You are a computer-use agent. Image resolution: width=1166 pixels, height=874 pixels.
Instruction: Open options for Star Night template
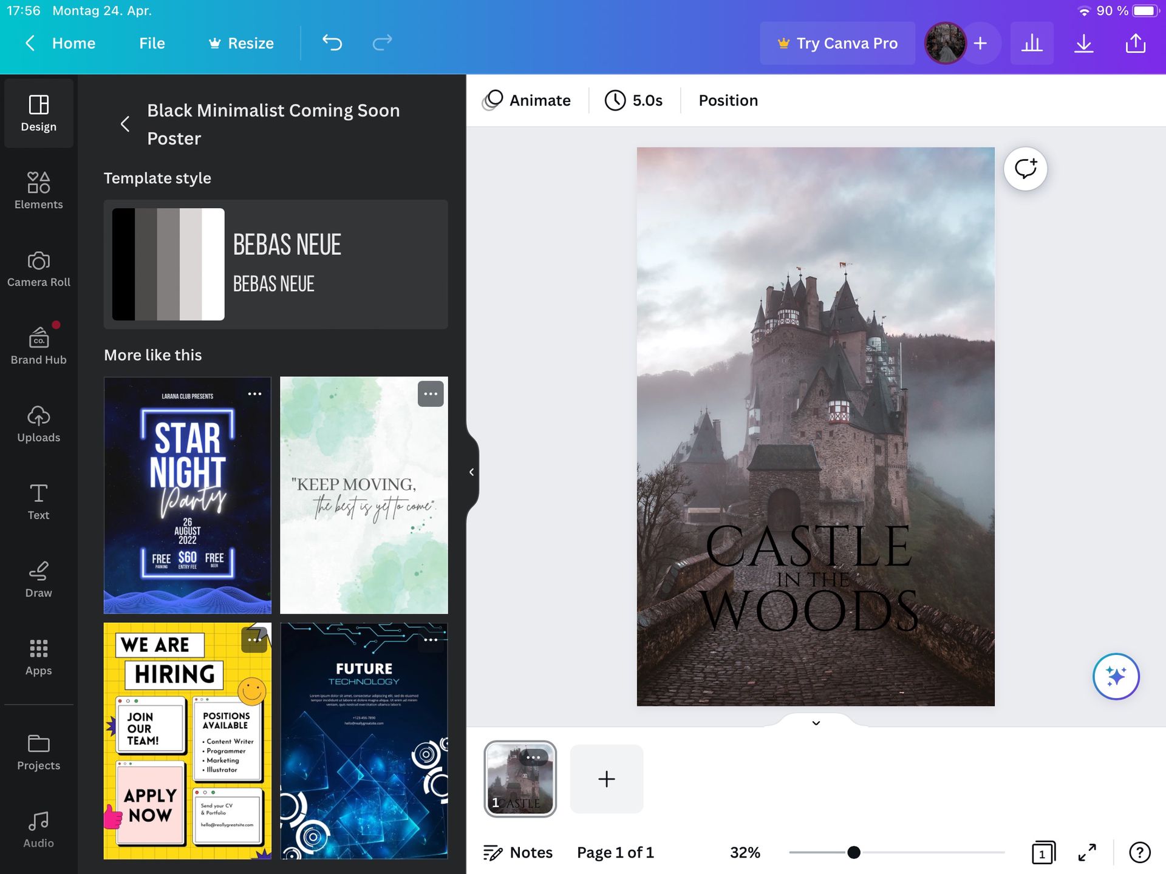click(x=255, y=394)
